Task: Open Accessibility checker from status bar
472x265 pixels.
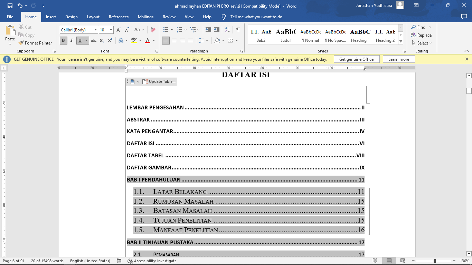Action: [152, 261]
